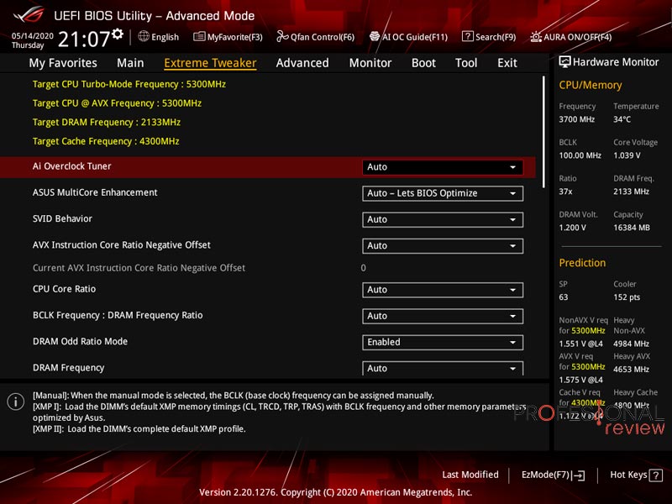Open the CPU Core Ratio dropdown
This screenshot has width=672, height=504.
443,290
